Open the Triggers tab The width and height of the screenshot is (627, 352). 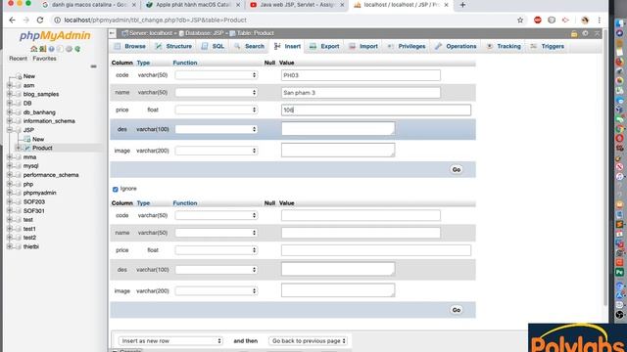click(547, 46)
